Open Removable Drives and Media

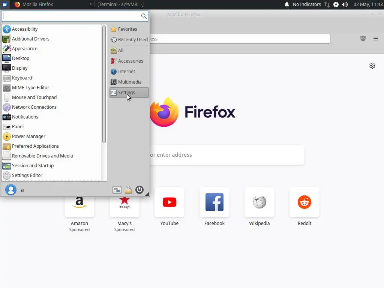[51, 156]
